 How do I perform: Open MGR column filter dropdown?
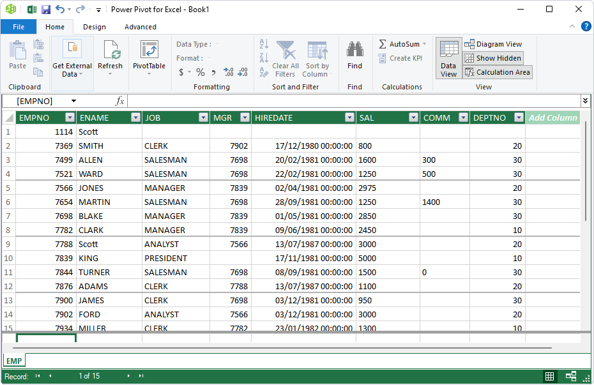[x=245, y=117]
